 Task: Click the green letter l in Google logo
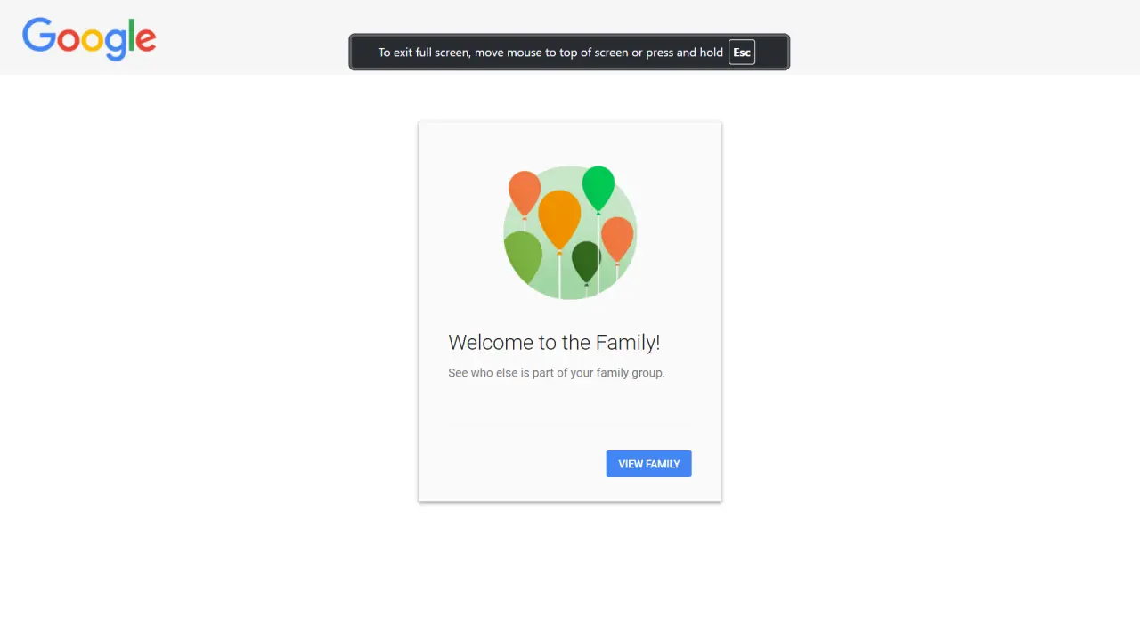(134, 36)
